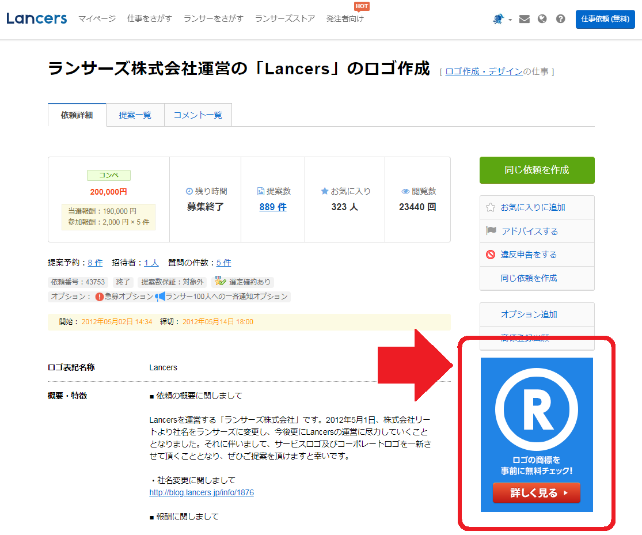The image size is (642, 535).
Task: Click the 終了 status tag
Action: click(123, 282)
